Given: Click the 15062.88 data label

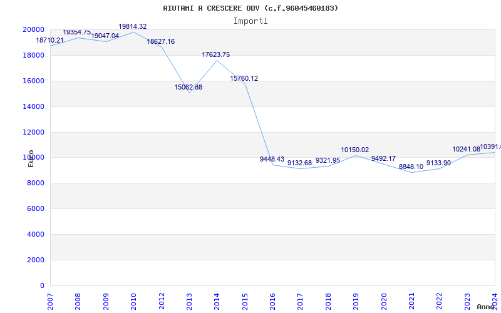Looking at the screenshot, I should [189, 87].
